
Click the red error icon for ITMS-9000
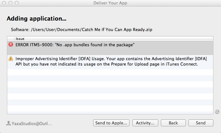click(11, 45)
